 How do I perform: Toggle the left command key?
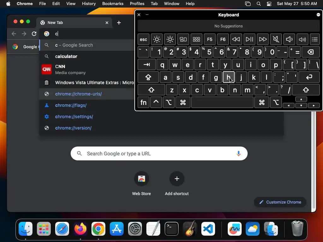183,102
